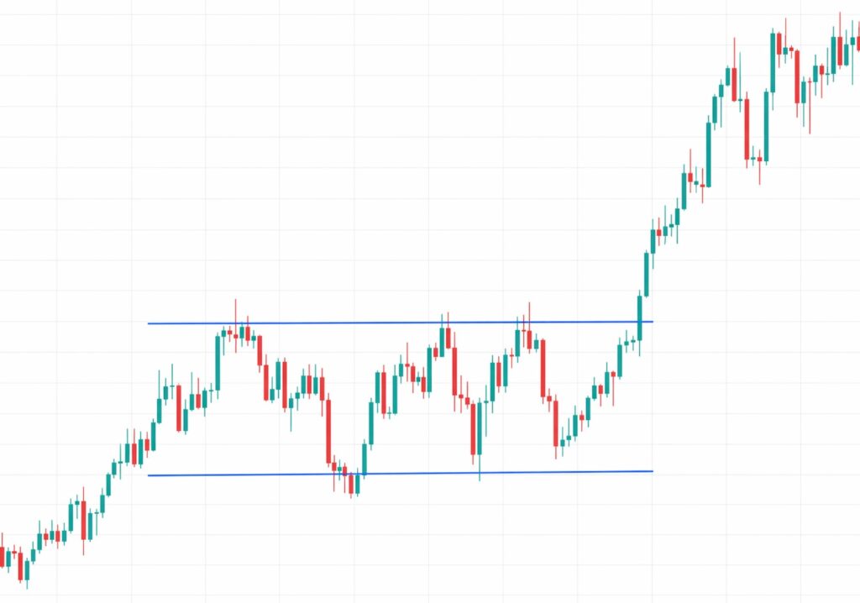Click the right endpoint of the lower blue line
This screenshot has width=860, height=603.
(652, 471)
